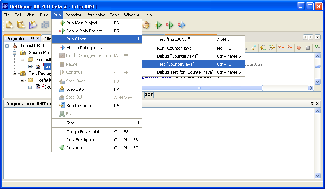Screen dimensions: 325x189
Task: Click the stop macro recording square icon
Action: 308,48
